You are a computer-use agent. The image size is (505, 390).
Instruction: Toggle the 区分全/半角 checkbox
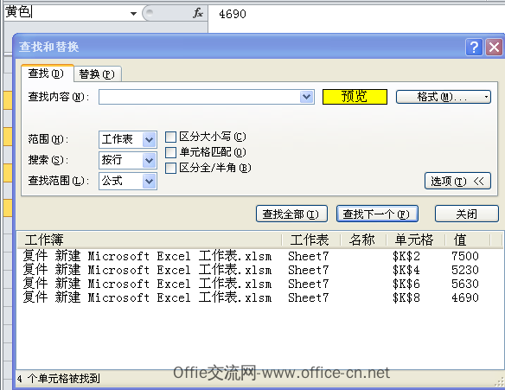point(170,168)
